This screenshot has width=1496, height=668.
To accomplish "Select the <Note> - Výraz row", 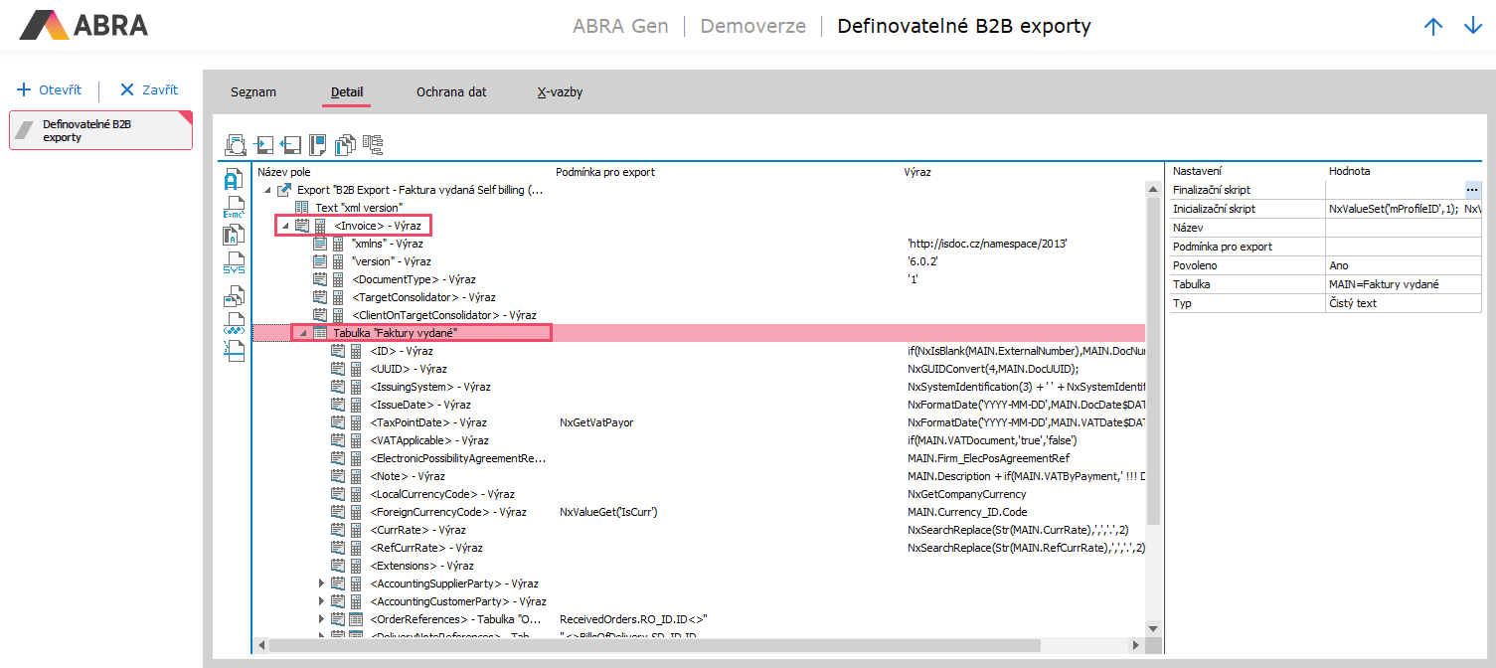I will pos(699,476).
